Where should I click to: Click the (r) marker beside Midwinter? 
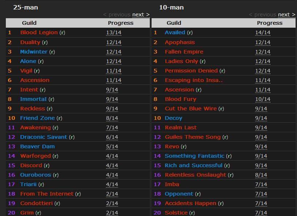52,52
